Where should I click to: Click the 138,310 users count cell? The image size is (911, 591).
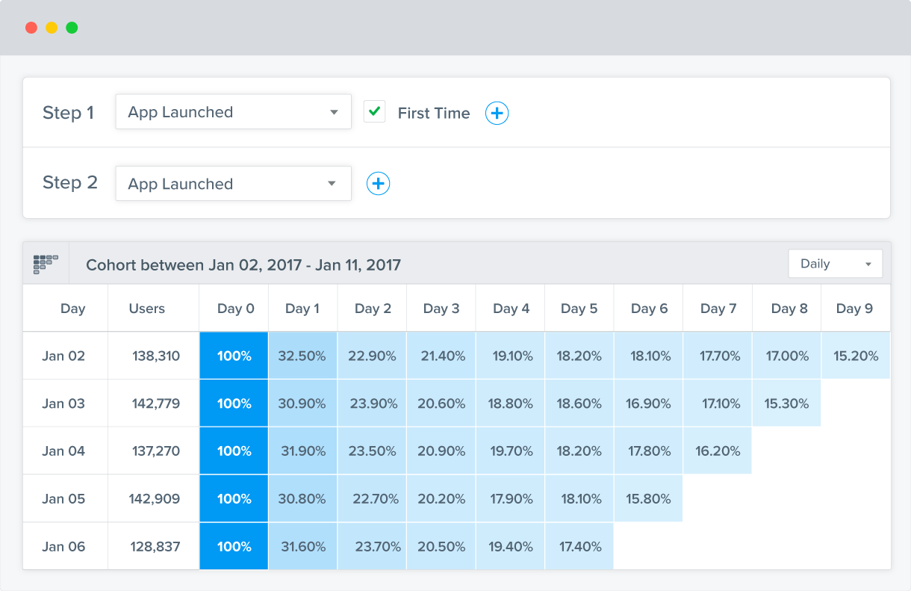[x=155, y=356]
